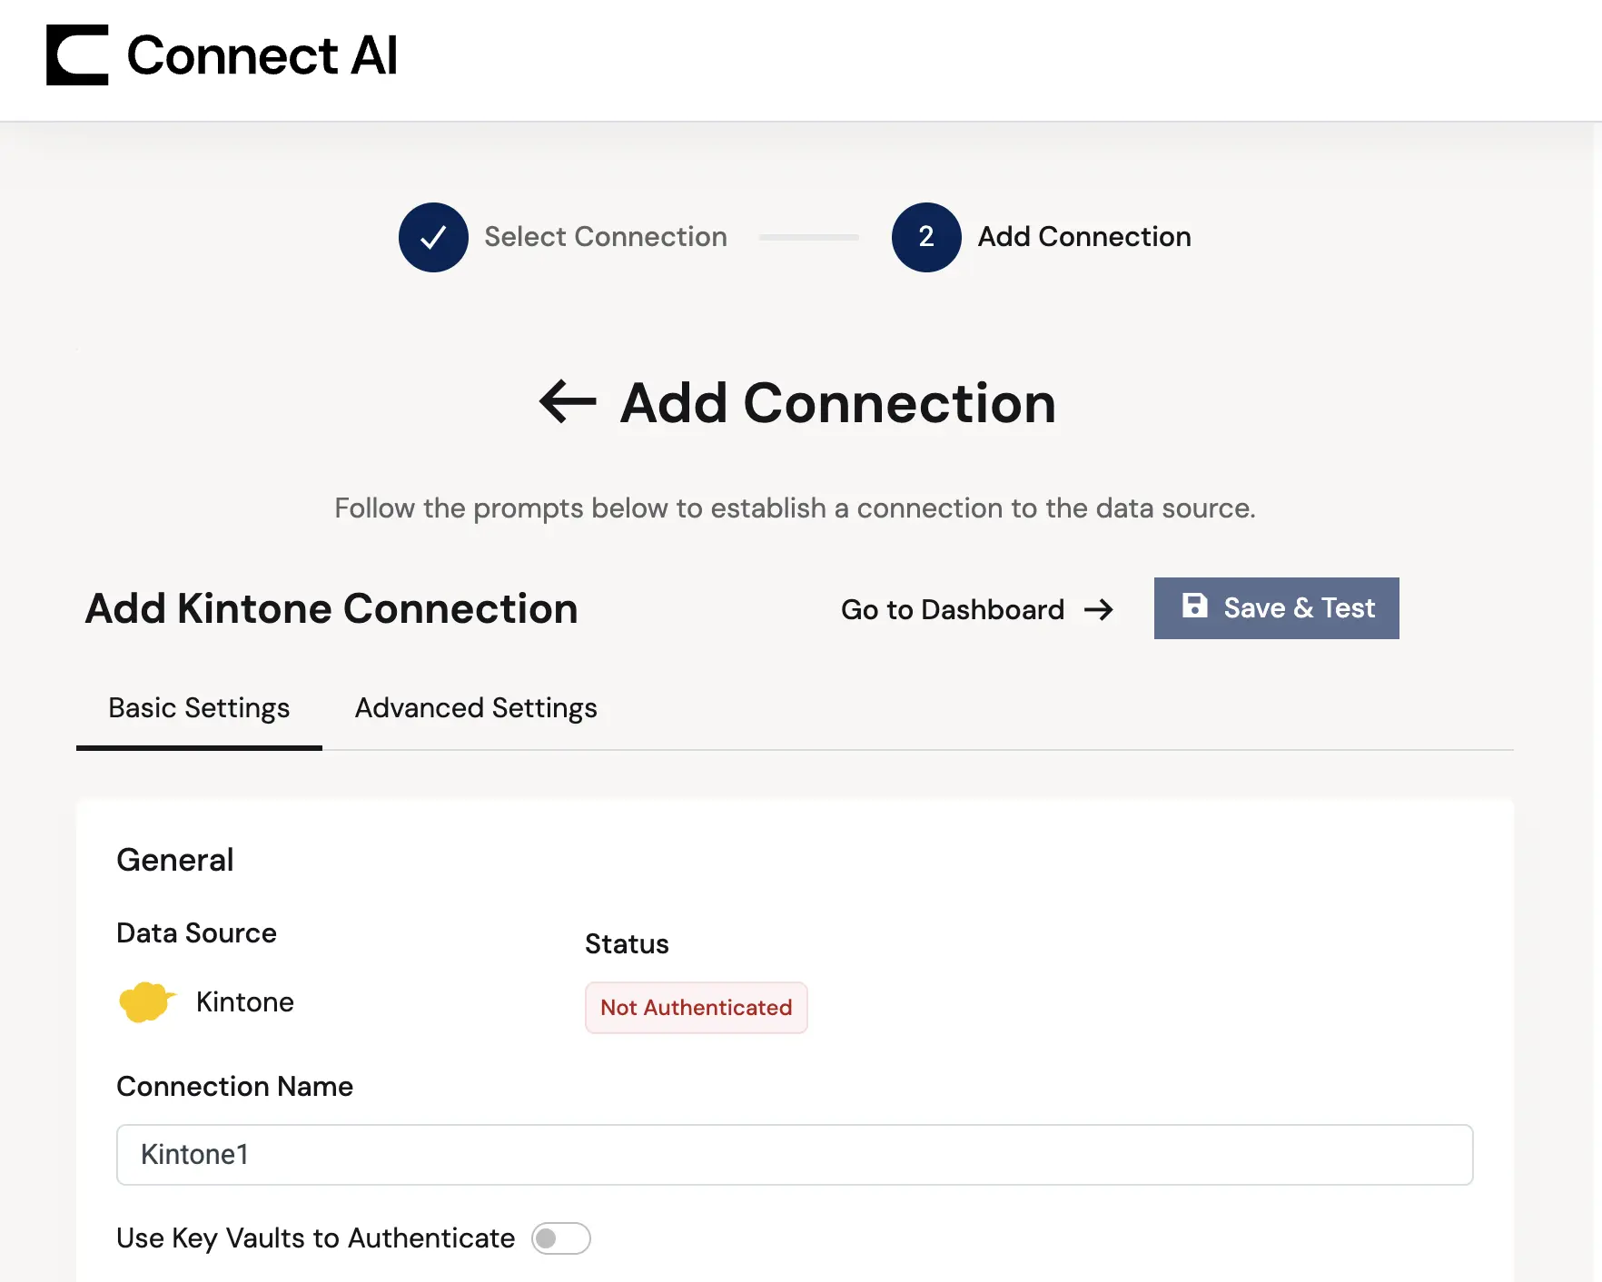Click the Select Connection step label
The height and width of the screenshot is (1282, 1602).
click(x=606, y=237)
